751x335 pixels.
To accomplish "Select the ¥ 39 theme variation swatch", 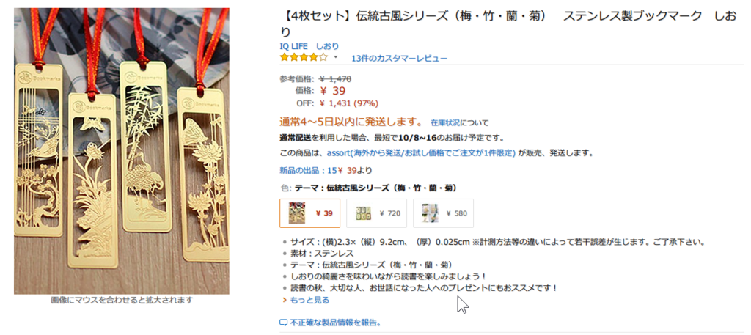I will pos(310,213).
